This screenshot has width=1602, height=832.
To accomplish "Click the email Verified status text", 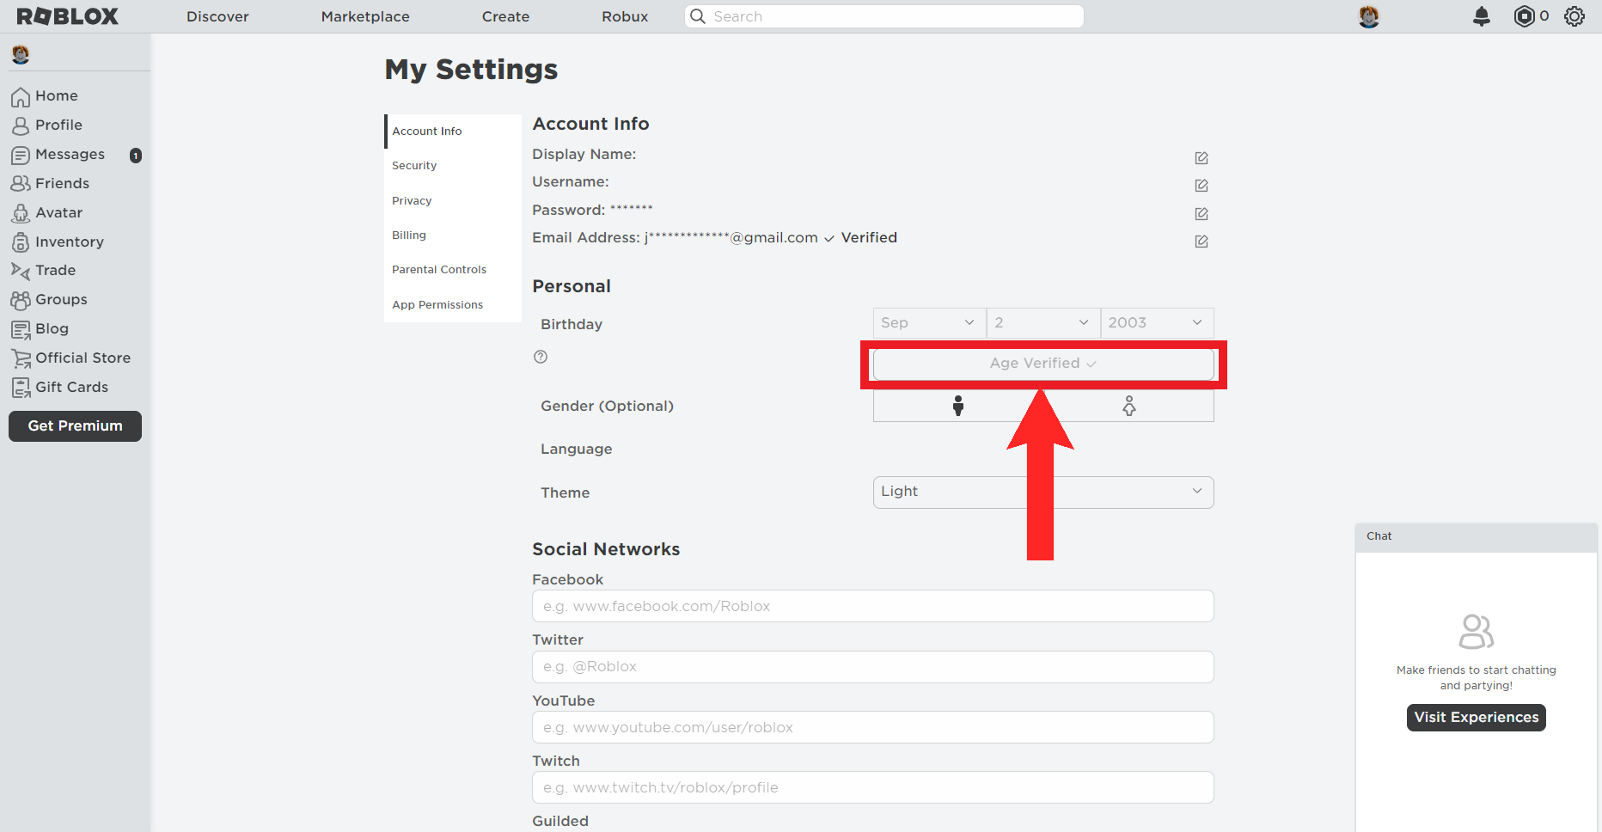I will (x=869, y=238).
